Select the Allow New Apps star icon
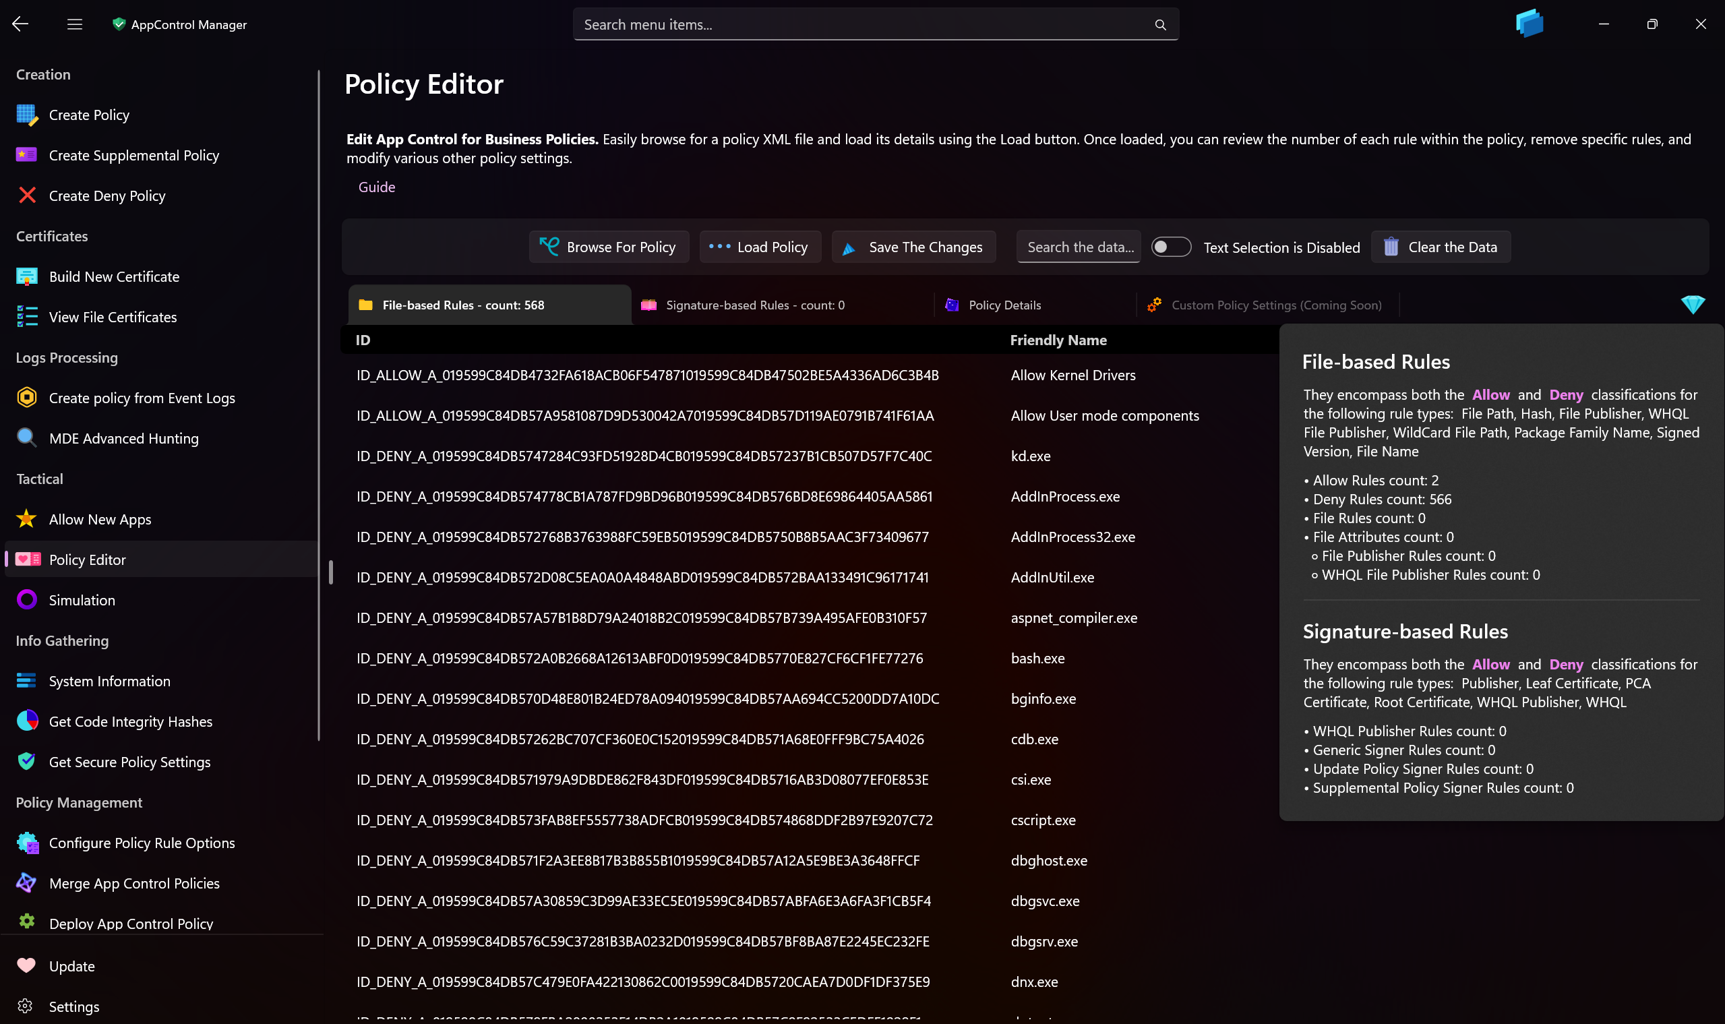 27,519
